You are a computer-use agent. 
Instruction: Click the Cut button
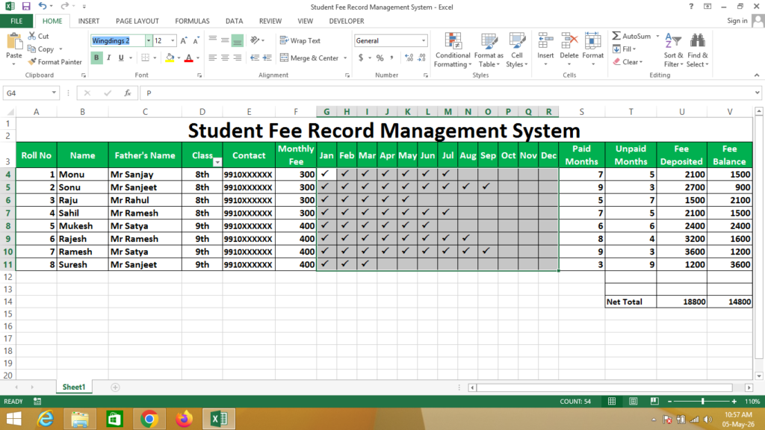(39, 36)
